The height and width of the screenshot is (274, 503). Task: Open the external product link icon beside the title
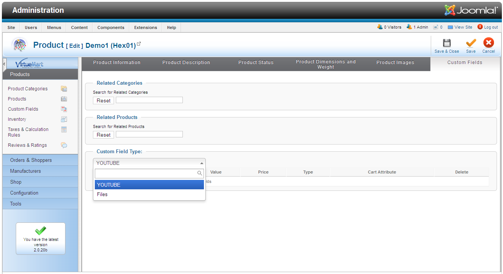tap(139, 44)
